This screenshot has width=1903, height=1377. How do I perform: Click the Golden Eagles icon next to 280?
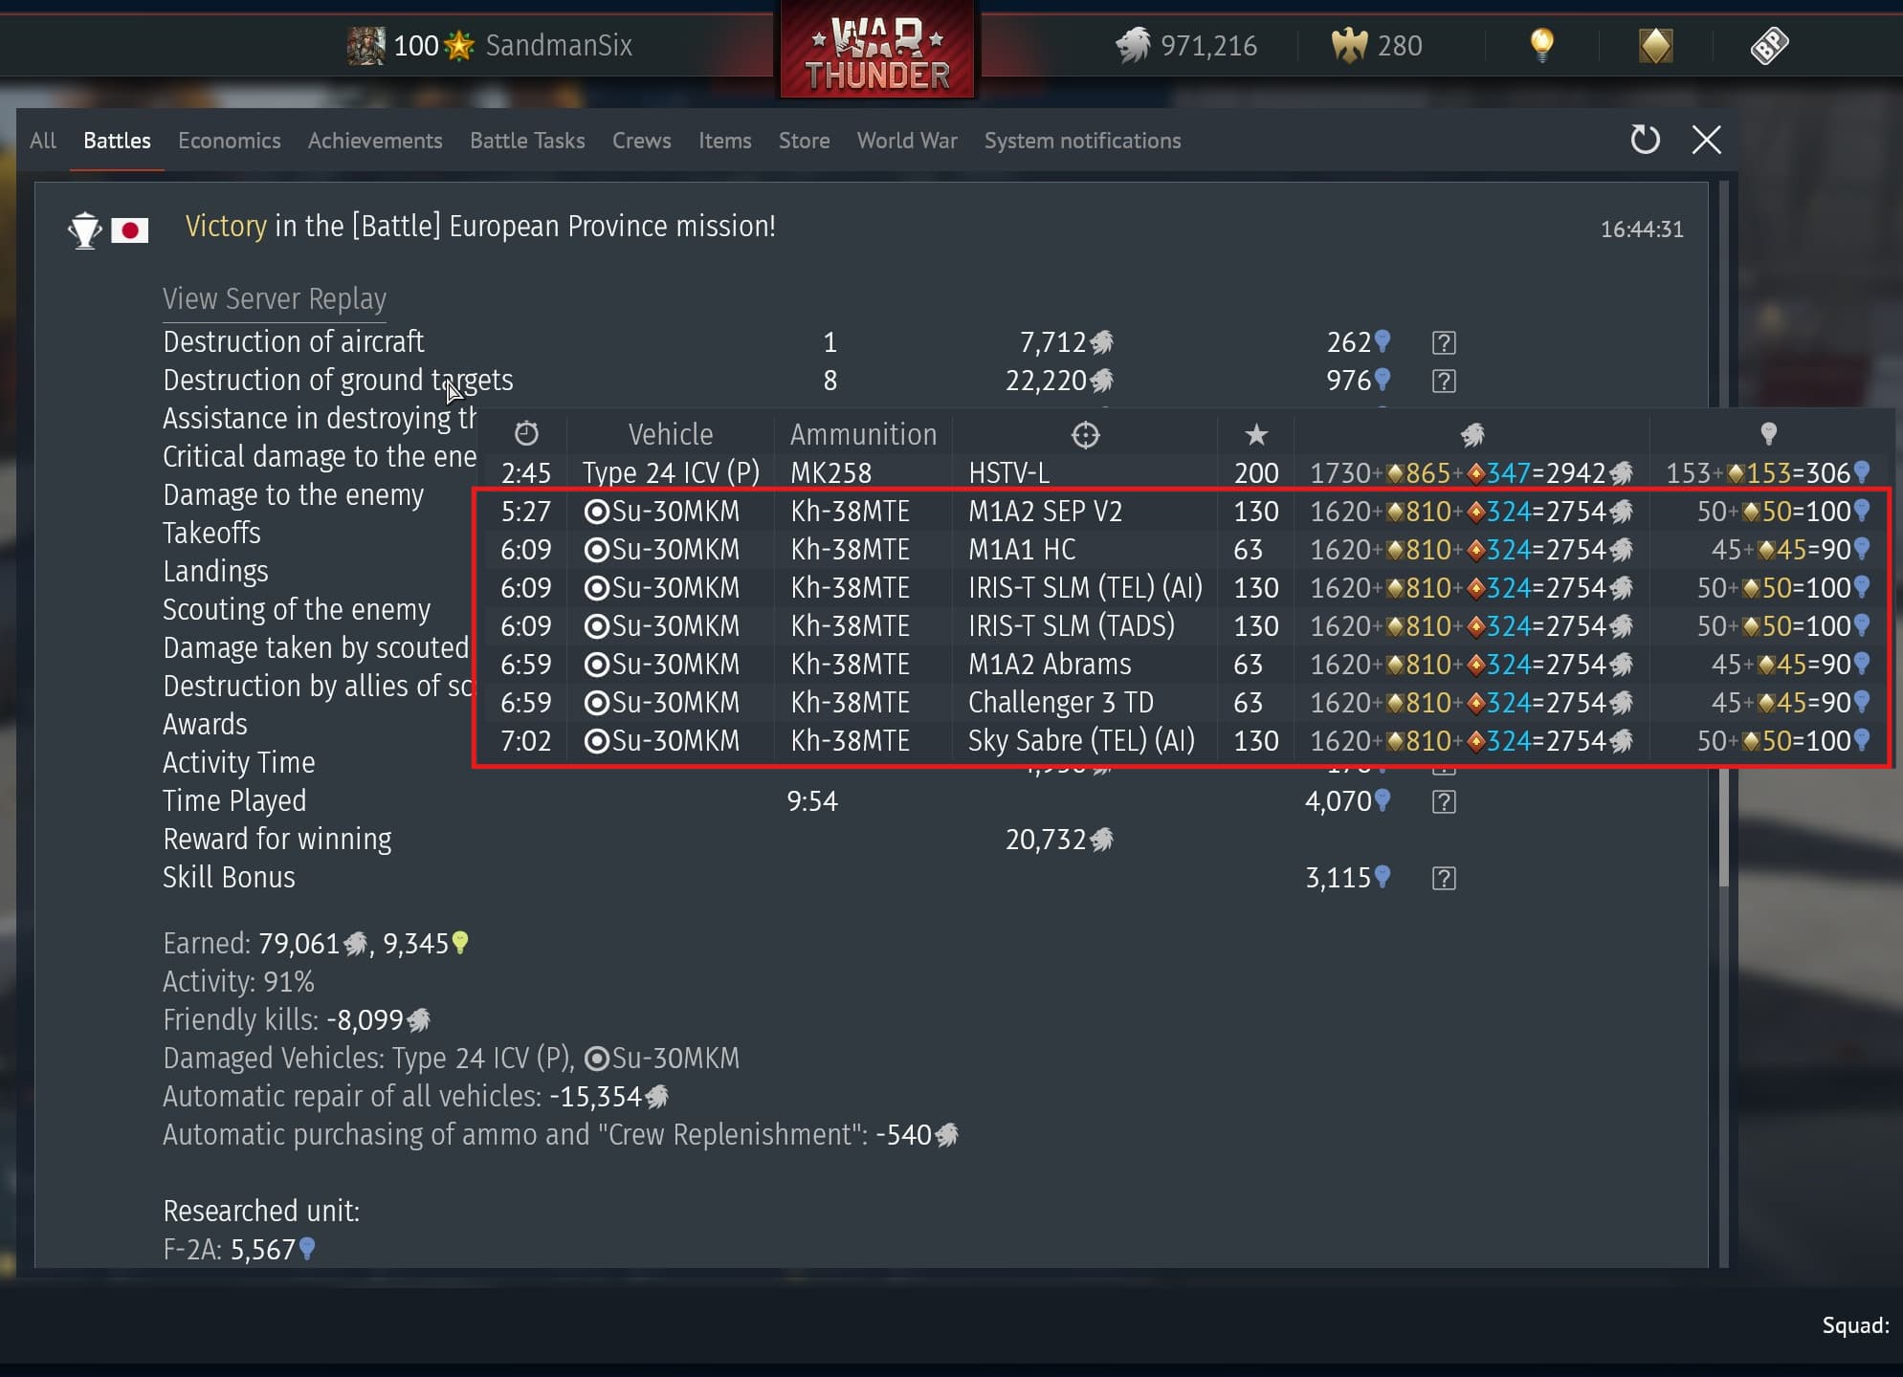tap(1349, 45)
